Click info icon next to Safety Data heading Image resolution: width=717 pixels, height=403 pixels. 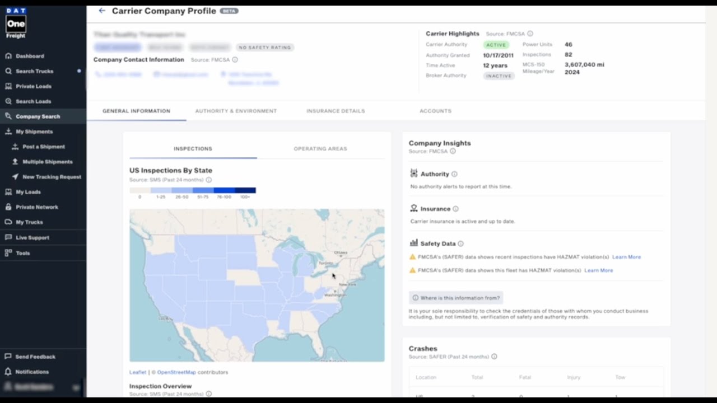point(460,243)
